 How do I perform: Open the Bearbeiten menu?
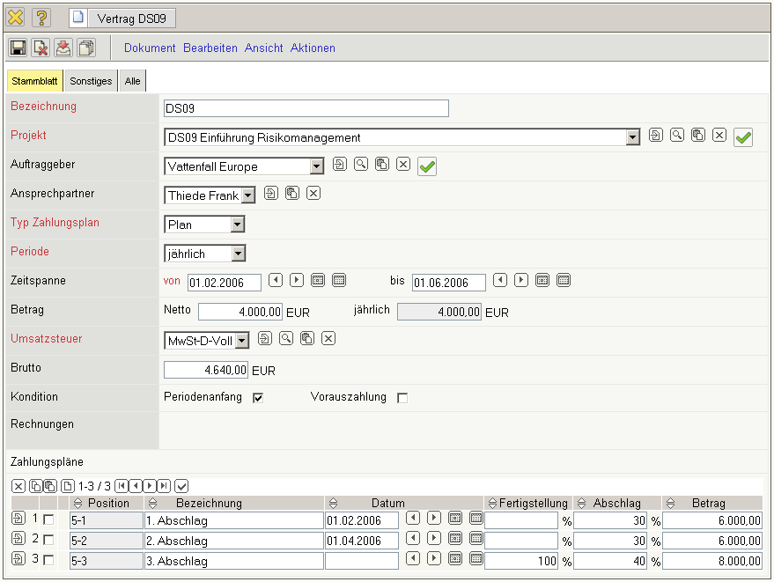point(210,48)
